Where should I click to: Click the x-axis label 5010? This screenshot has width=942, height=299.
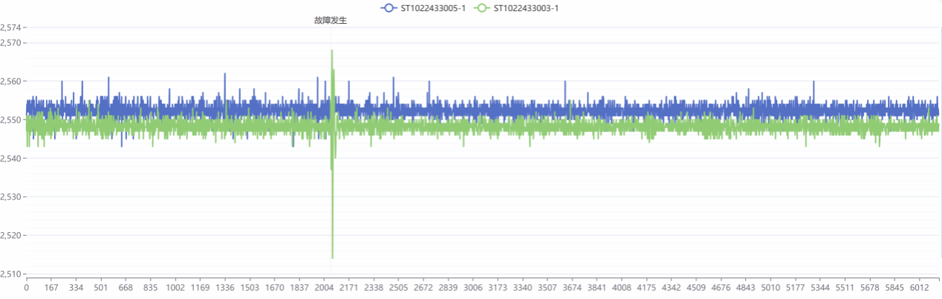pos(770,288)
